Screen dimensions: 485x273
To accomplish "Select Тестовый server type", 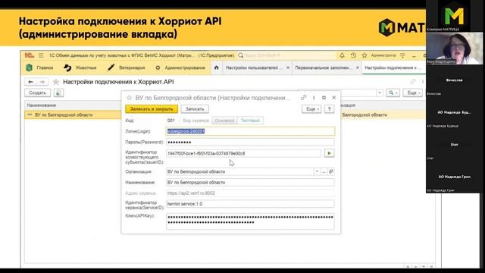I will 250,121.
